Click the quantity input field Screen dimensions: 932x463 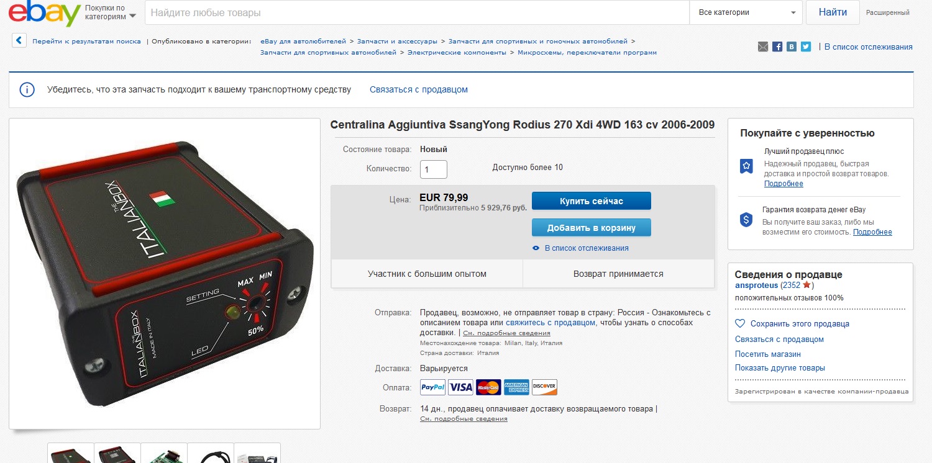pyautogui.click(x=434, y=169)
